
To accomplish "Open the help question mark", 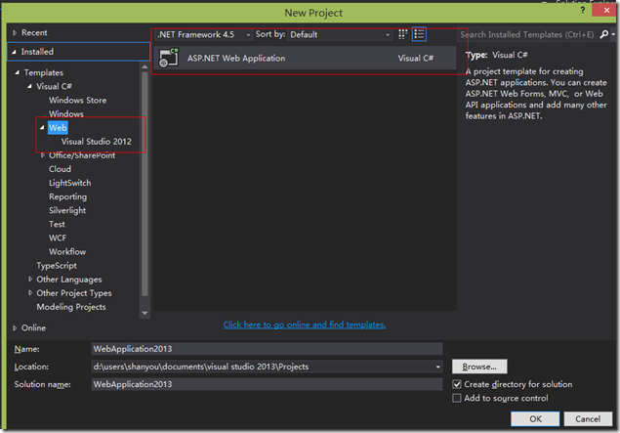I will click(583, 10).
